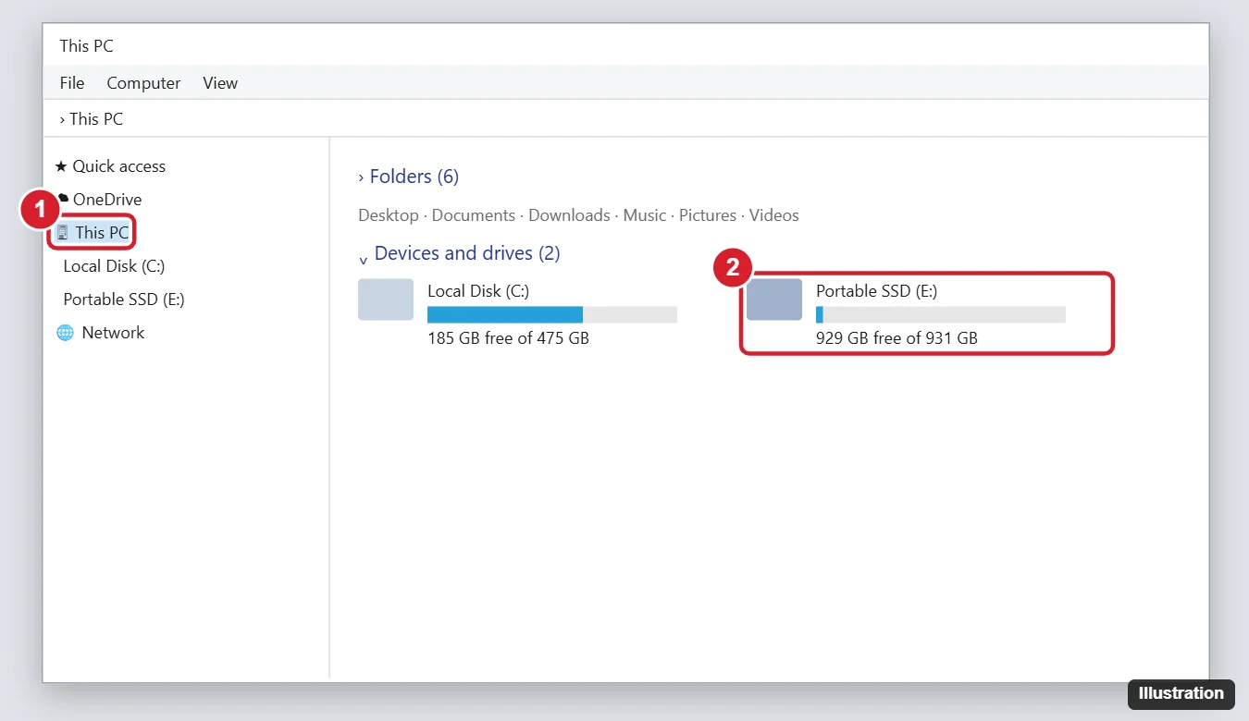Open the Documents folder link

click(x=474, y=215)
